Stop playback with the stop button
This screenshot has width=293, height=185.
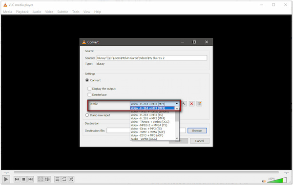[x=23, y=179]
